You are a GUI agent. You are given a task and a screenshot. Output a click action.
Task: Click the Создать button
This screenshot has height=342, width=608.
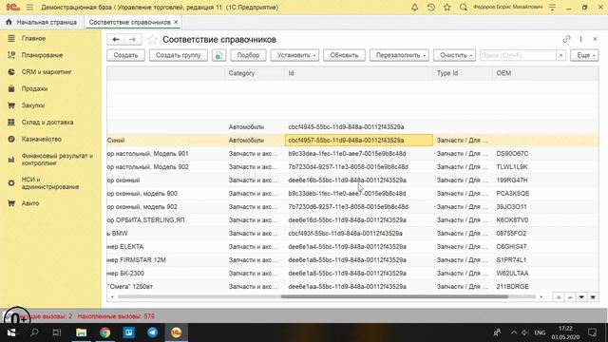point(125,55)
